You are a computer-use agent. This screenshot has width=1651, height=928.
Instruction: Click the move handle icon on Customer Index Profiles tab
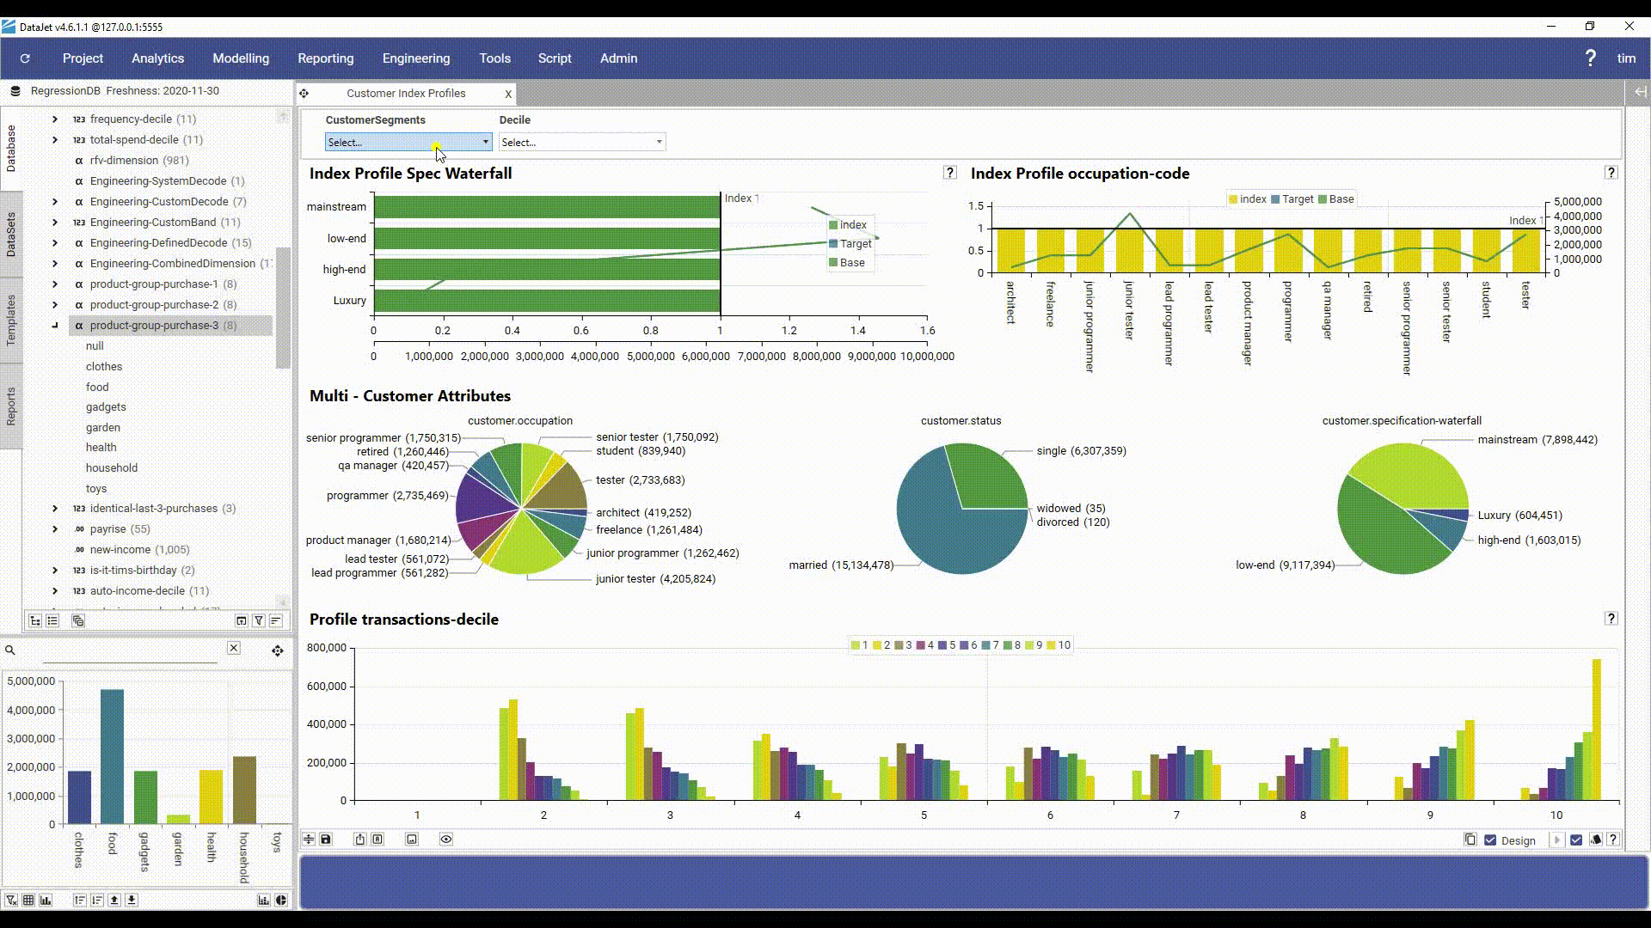(304, 94)
